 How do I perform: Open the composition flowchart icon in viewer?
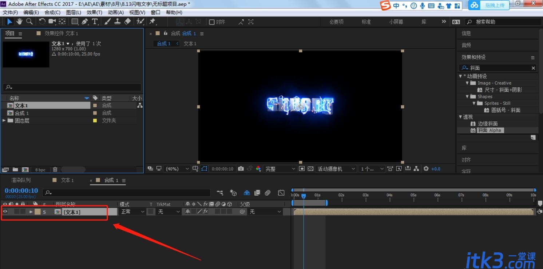point(416,169)
